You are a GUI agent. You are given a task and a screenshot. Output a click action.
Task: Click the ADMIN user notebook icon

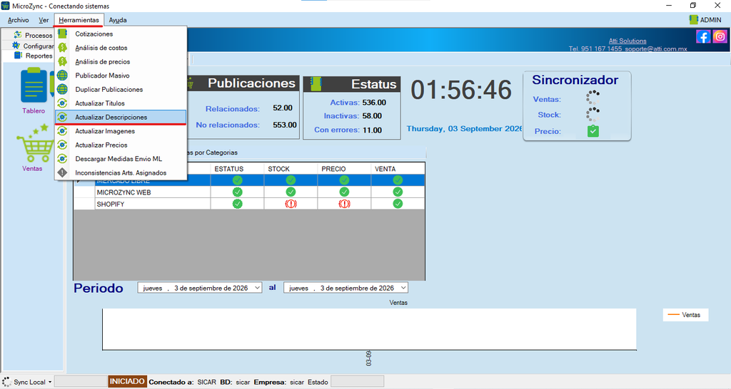[693, 19]
